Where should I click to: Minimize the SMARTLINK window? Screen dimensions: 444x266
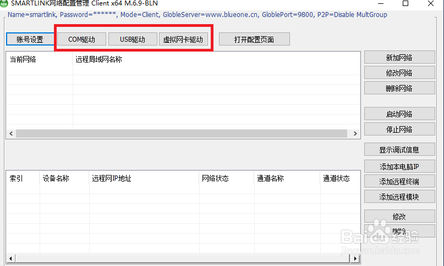(381, 3)
